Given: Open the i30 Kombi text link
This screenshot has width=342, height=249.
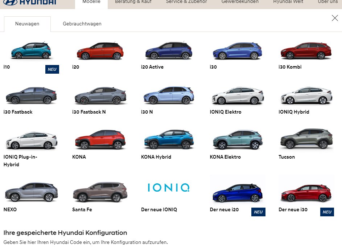Looking at the screenshot, I should pyautogui.click(x=290, y=67).
